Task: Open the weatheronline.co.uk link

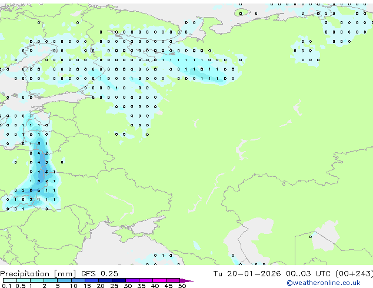Action: 324,283
